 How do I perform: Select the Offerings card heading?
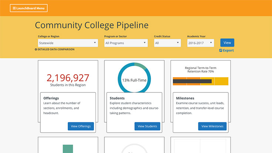pos(51,98)
